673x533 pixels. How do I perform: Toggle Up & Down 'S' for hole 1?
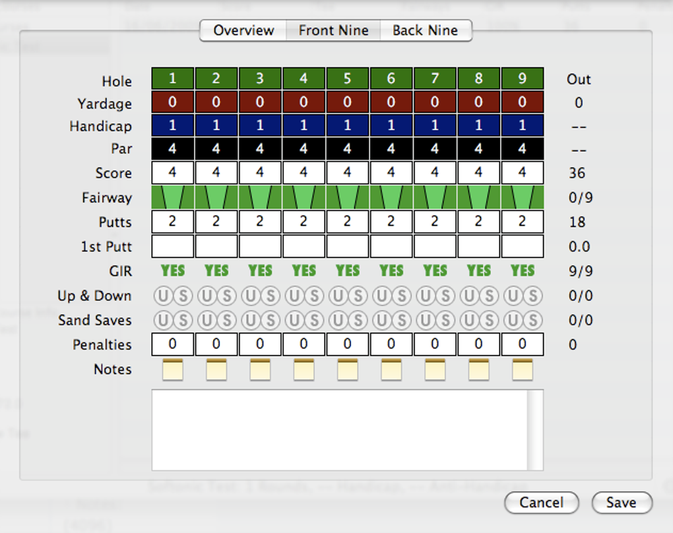click(x=183, y=296)
